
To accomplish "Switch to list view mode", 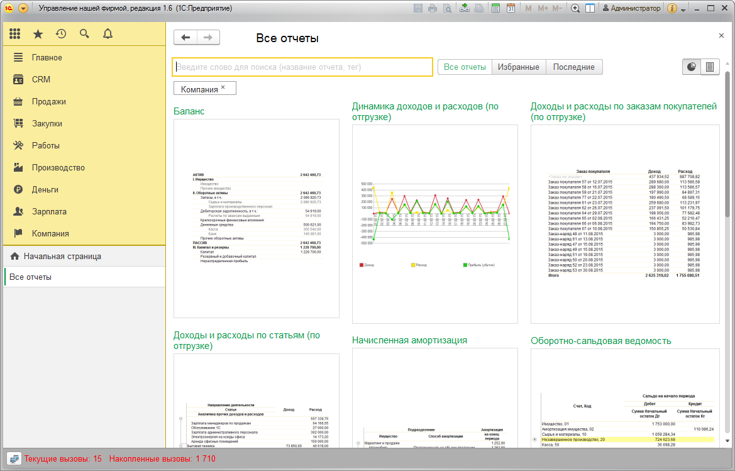I will (710, 67).
